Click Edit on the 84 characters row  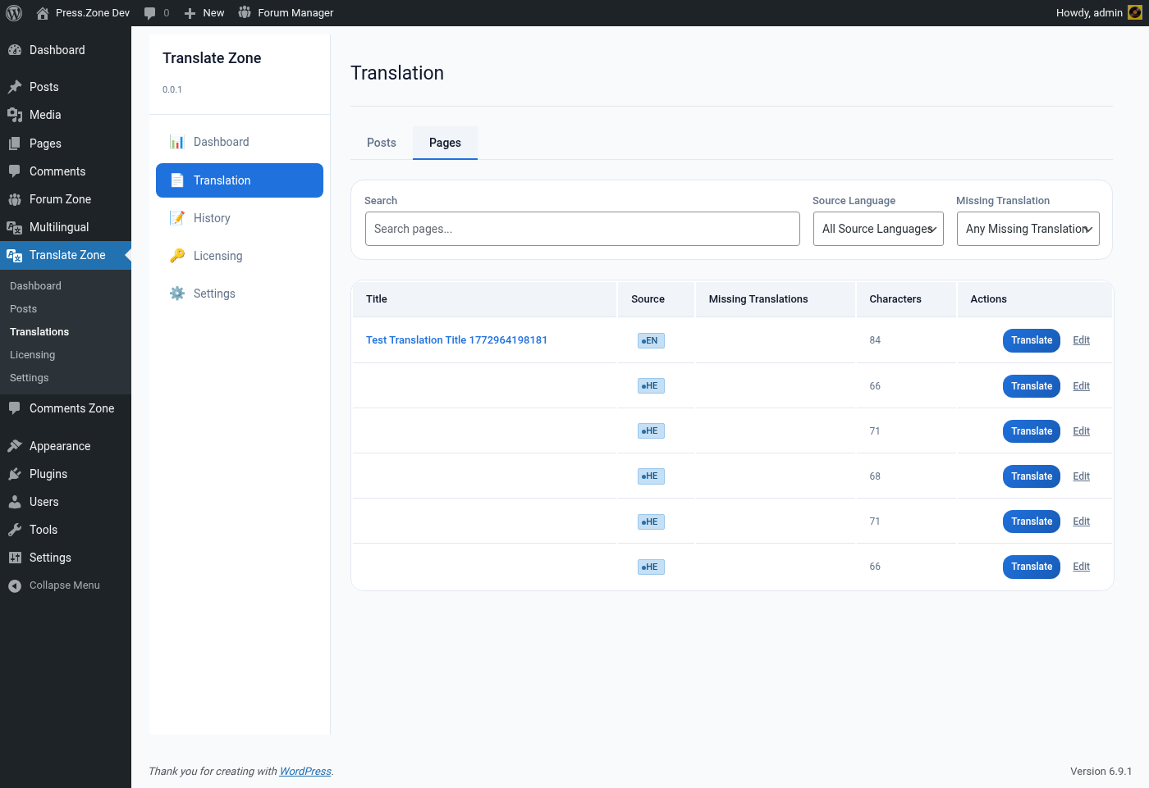[x=1082, y=340]
